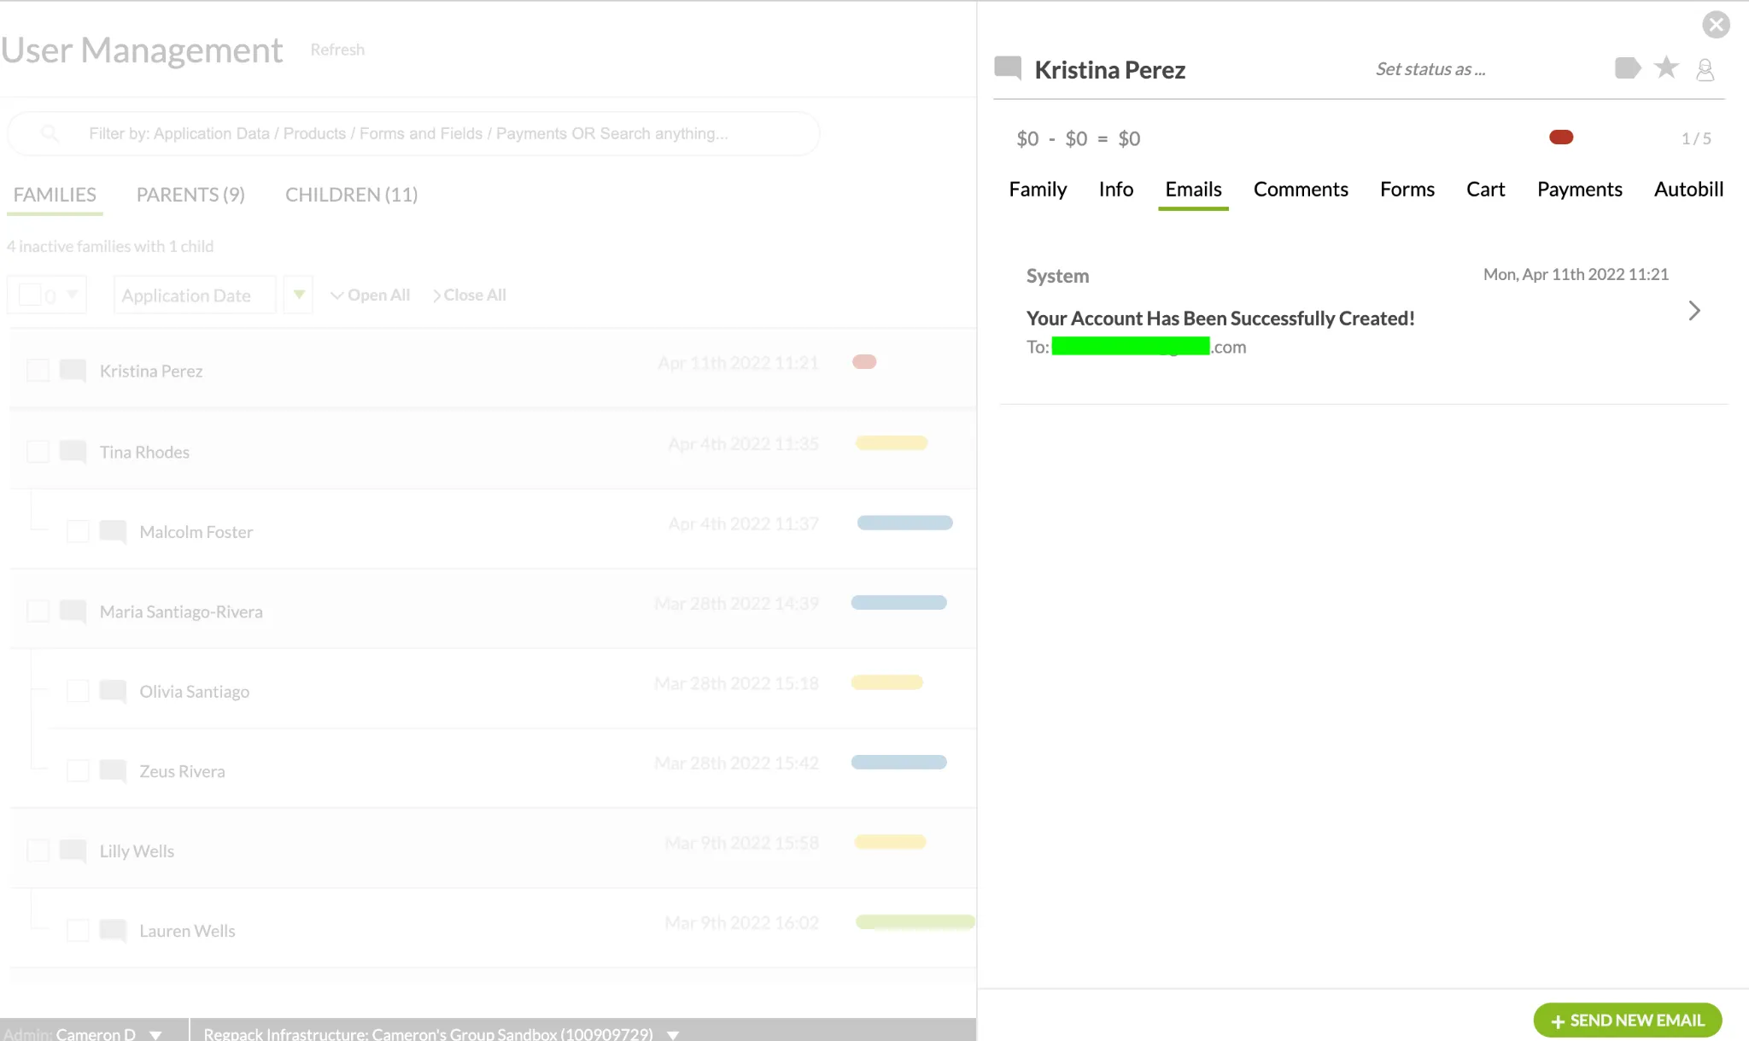Check the Malcolm Foster row checkbox
The image size is (1749, 1041).
[78, 531]
